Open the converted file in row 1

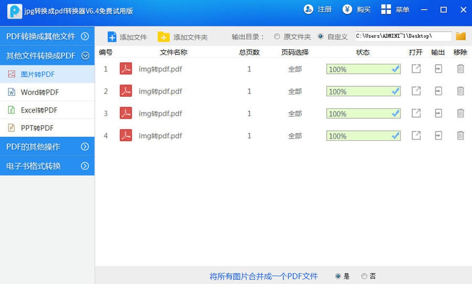416,69
